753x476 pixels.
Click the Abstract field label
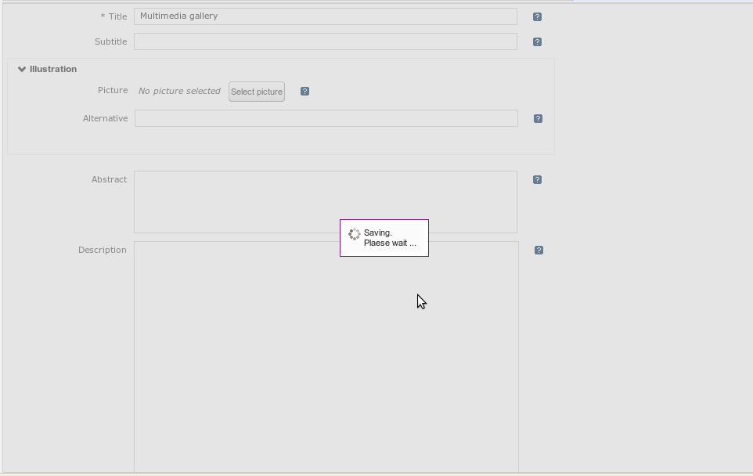click(109, 179)
